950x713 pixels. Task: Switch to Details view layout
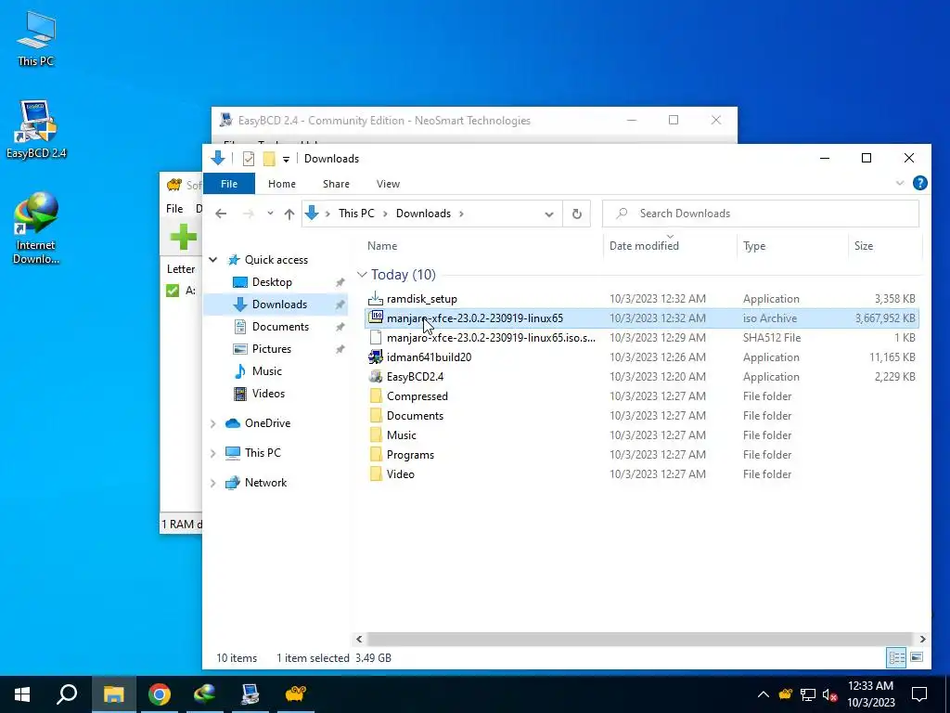[x=897, y=657]
